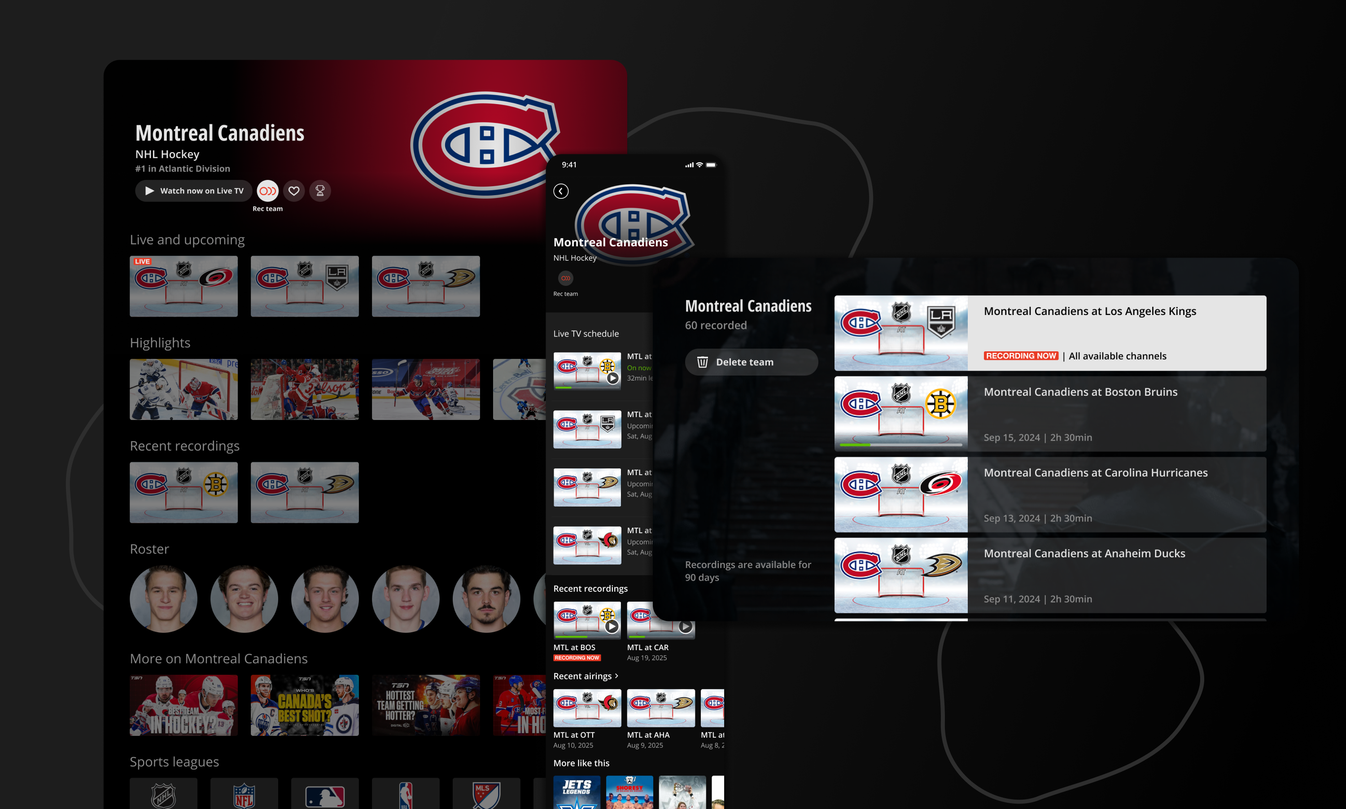Click the RECORDING NOW badge on Kings game

tap(1021, 356)
